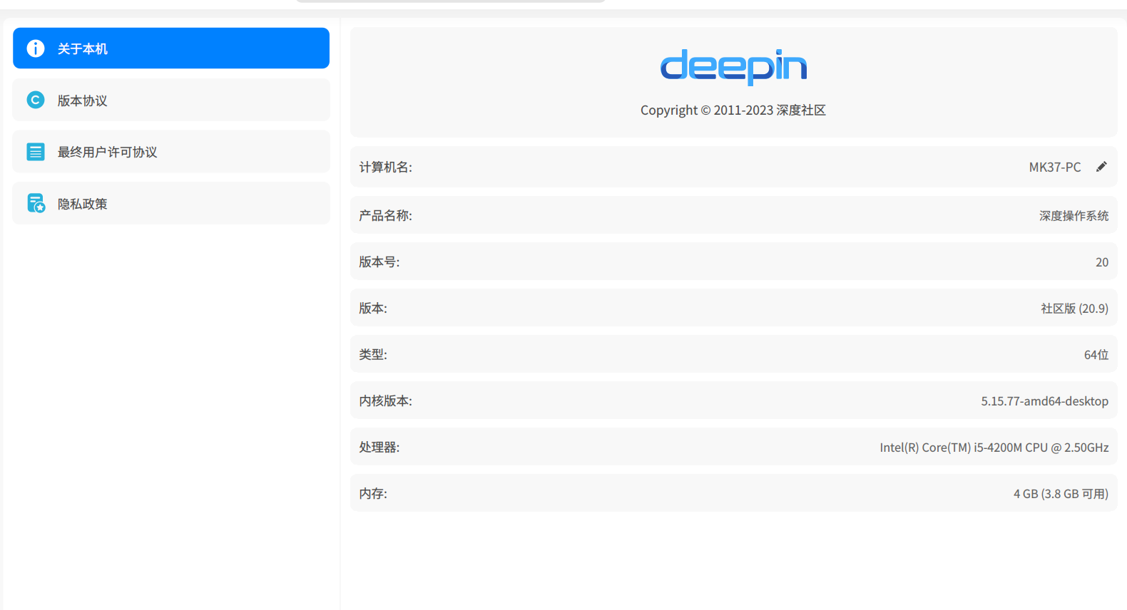Select kernel version 5.15.77-amd64-desktop

tap(1044, 401)
